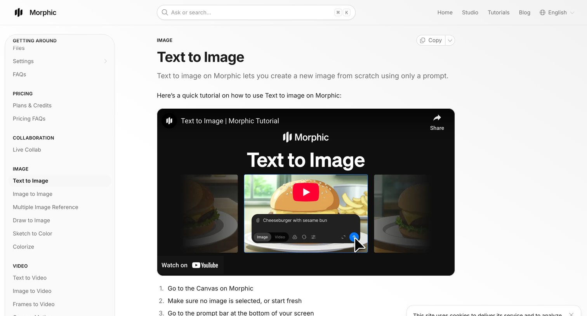Go to Home in top navigation

pyautogui.click(x=445, y=12)
